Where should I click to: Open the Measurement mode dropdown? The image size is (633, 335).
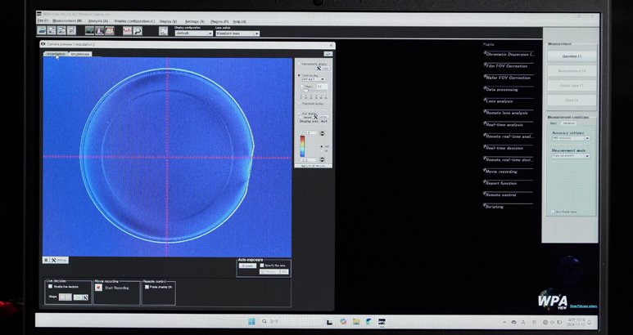pyautogui.click(x=571, y=156)
